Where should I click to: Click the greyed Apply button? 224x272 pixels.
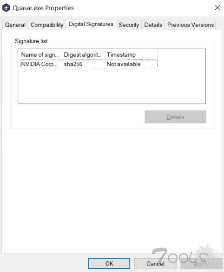[x=201, y=264]
